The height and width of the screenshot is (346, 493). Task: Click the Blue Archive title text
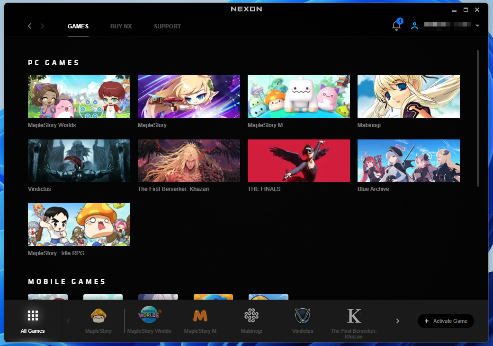coord(373,189)
